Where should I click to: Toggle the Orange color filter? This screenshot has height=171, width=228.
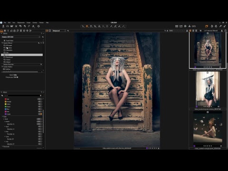[40, 102]
